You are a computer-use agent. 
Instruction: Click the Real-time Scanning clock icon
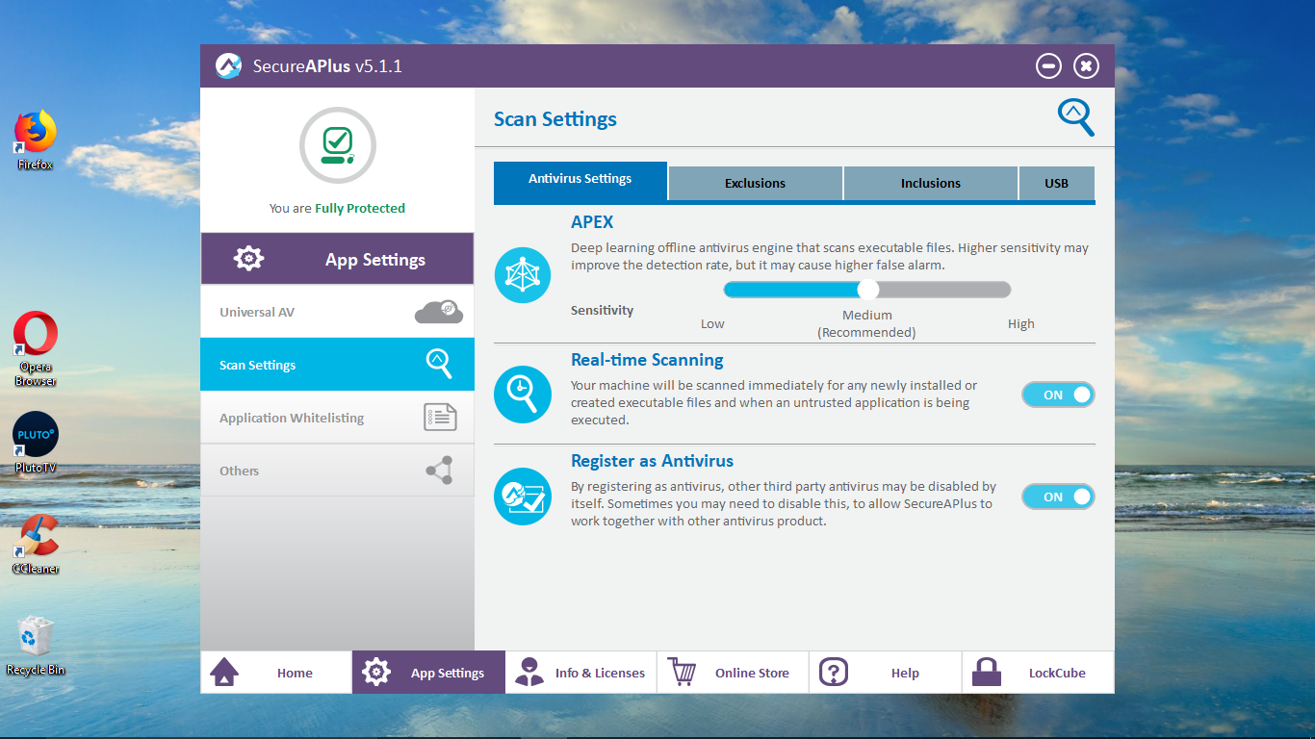(523, 395)
